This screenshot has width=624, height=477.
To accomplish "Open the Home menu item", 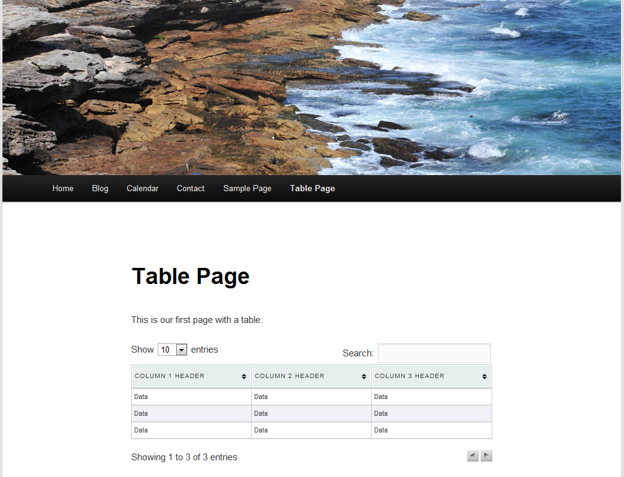I will coord(62,189).
